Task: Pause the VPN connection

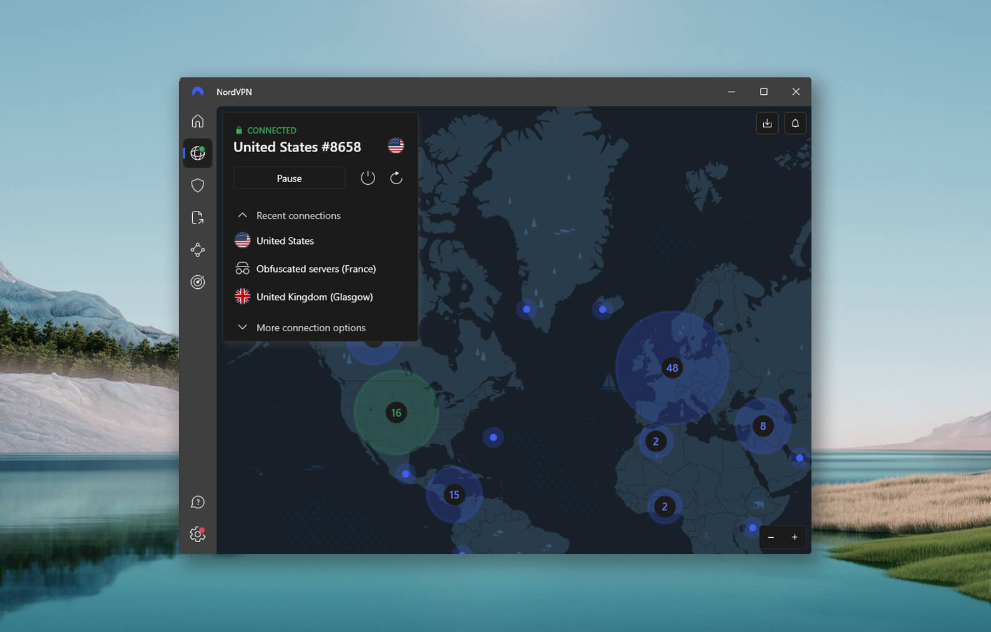Action: tap(289, 178)
